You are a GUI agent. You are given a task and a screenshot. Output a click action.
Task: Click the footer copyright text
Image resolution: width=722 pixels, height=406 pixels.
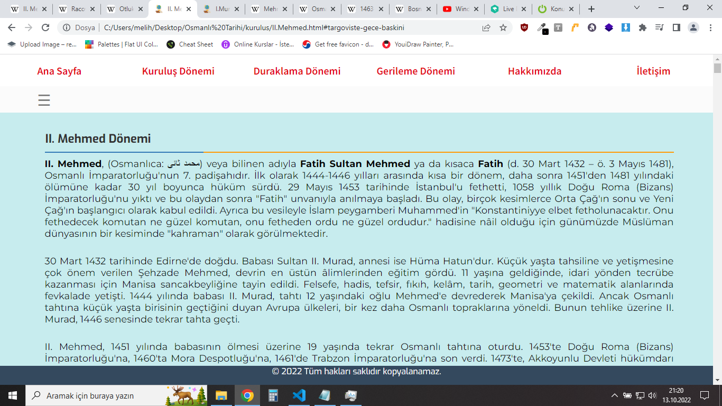(356, 371)
